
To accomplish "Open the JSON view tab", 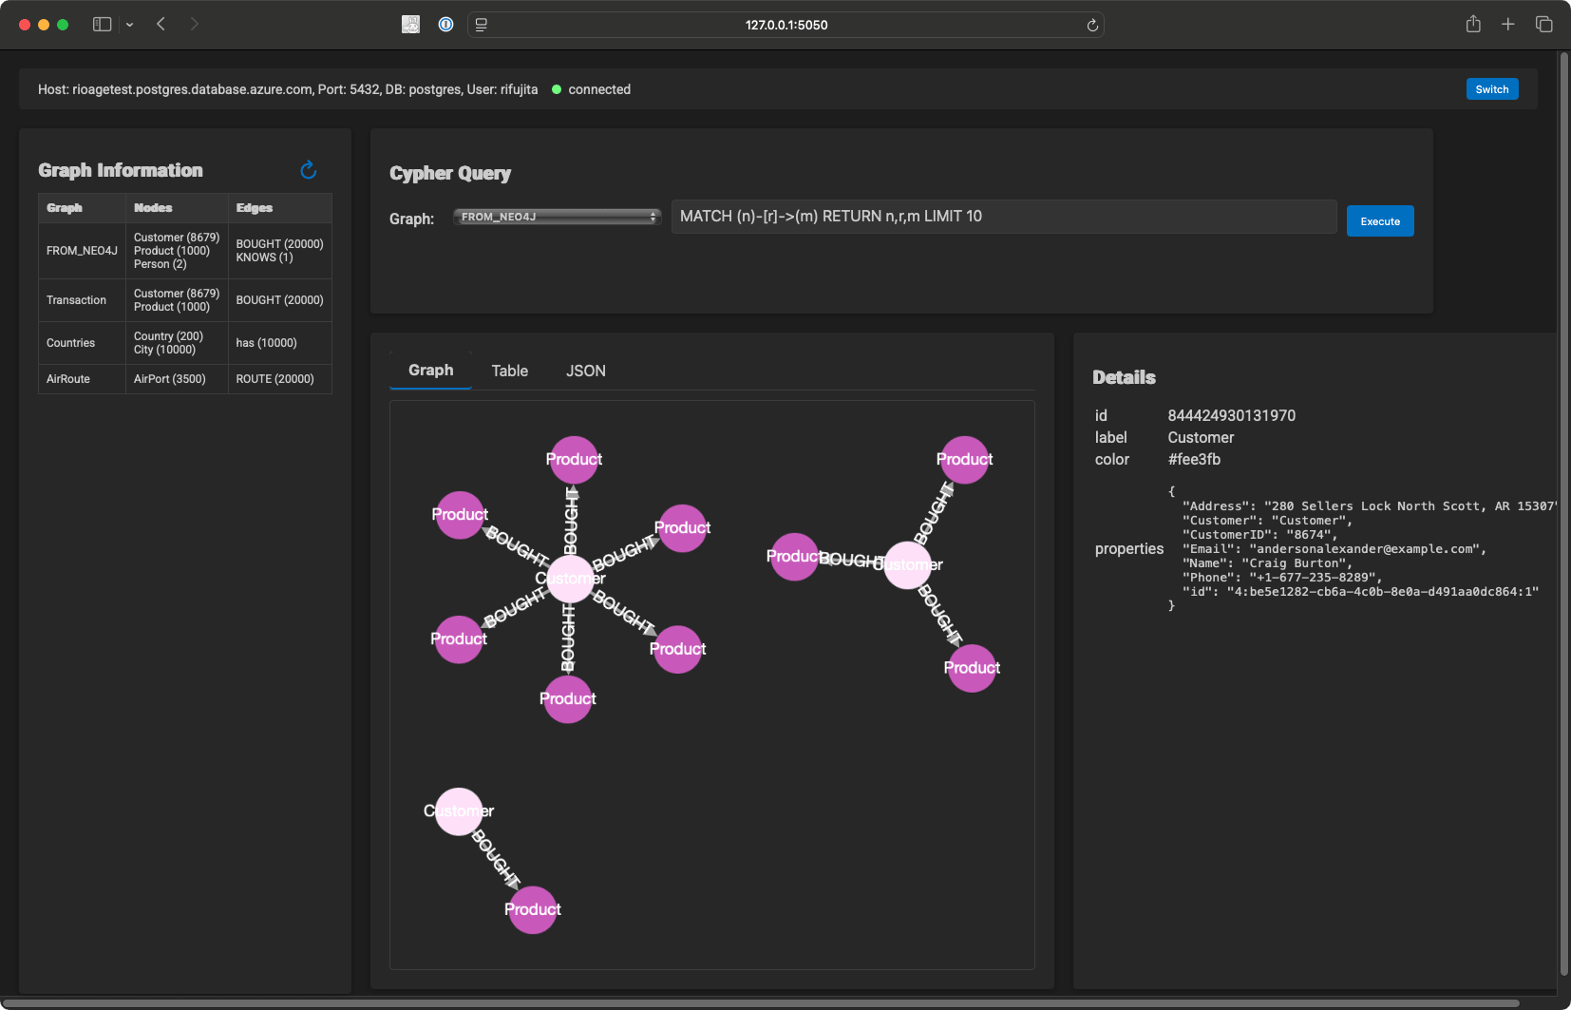I will pos(586,371).
